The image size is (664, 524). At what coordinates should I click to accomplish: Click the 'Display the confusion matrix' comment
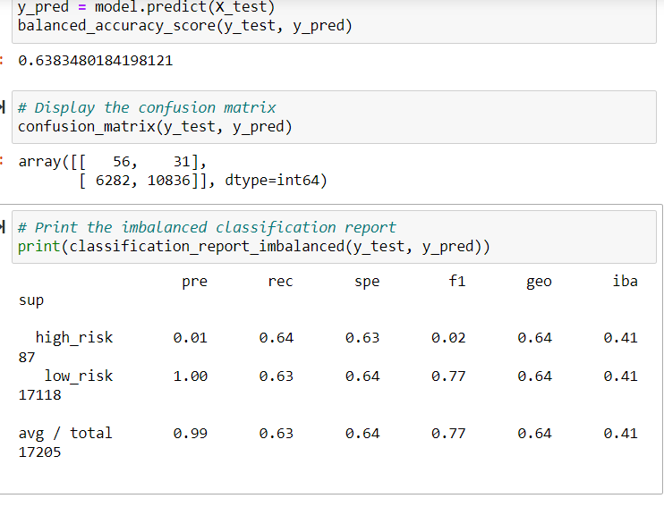point(147,107)
